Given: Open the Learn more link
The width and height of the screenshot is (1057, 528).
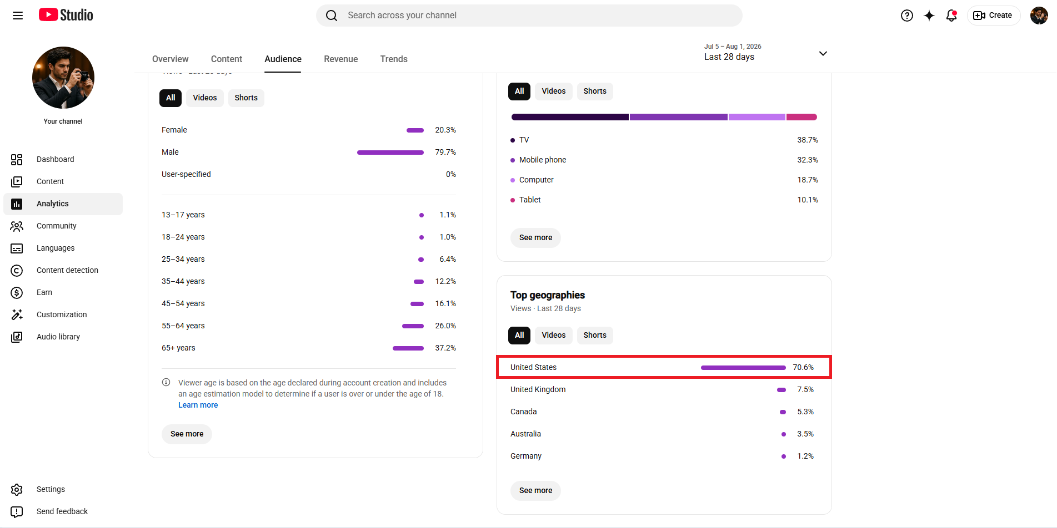Looking at the screenshot, I should coord(198,405).
